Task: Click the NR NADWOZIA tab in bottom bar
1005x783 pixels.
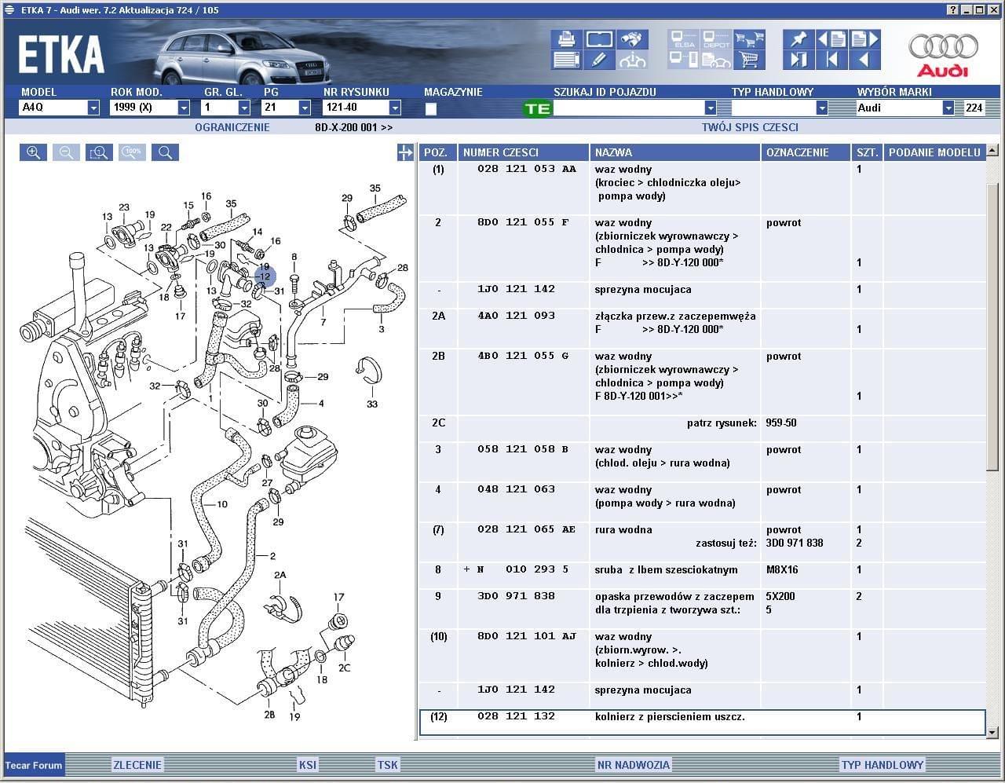Action: [x=634, y=765]
